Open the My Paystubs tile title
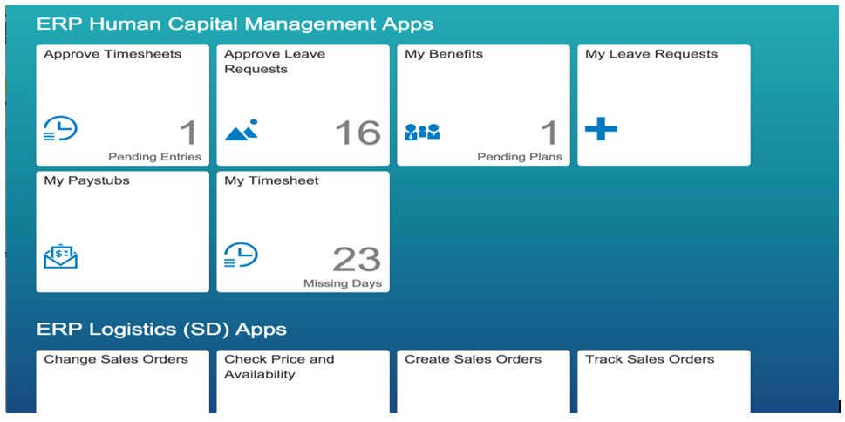 [86, 180]
